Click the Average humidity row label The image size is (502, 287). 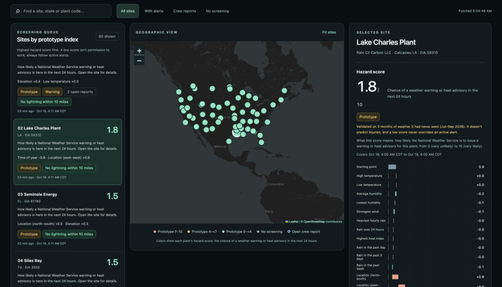(369, 194)
